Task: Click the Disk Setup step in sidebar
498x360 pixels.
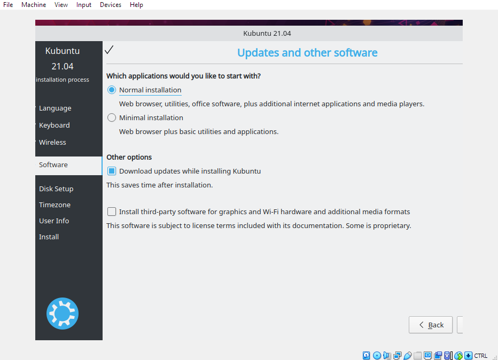Action: [x=56, y=189]
